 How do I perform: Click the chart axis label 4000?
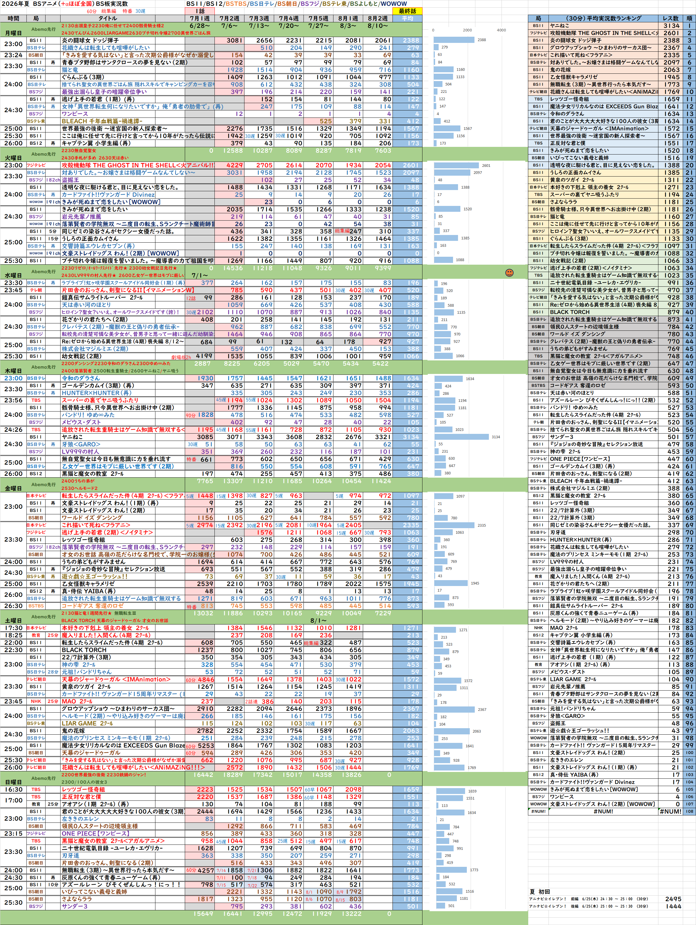point(501,30)
